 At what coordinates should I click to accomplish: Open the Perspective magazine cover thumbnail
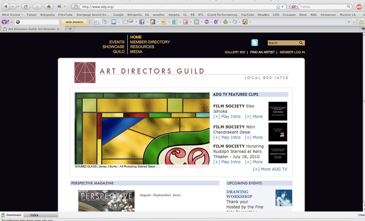pyautogui.click(x=106, y=201)
